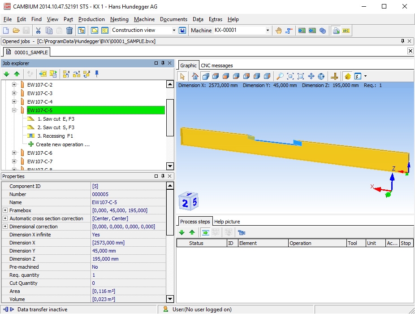
Task: Click the floppy disk icon beside Construction view
Action: click(x=182, y=31)
